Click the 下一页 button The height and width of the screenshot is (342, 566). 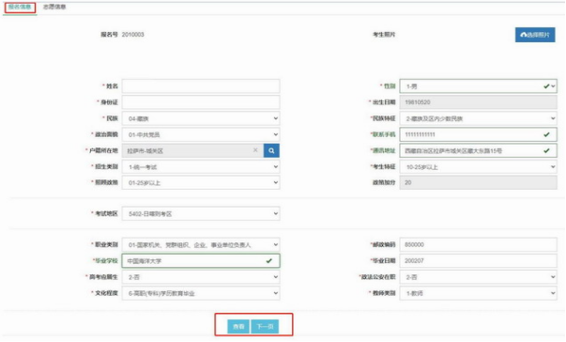[265, 326]
